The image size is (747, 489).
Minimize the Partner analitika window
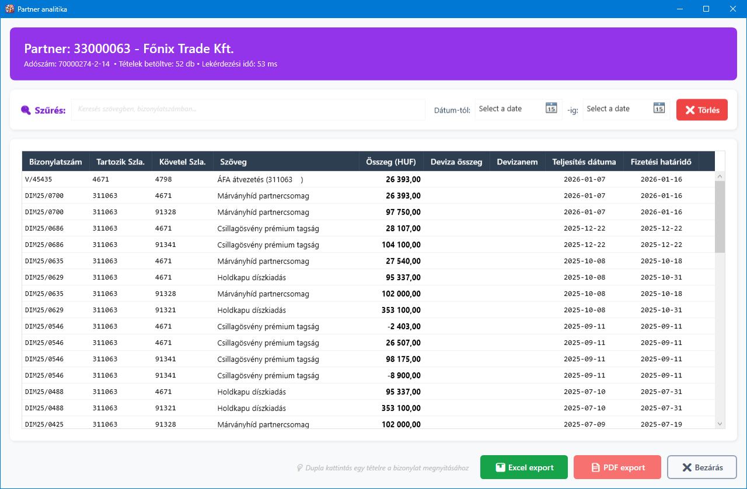(x=679, y=9)
